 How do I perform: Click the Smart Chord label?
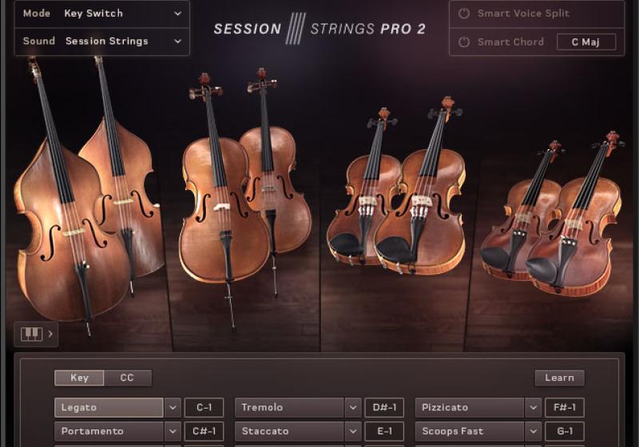click(x=510, y=42)
